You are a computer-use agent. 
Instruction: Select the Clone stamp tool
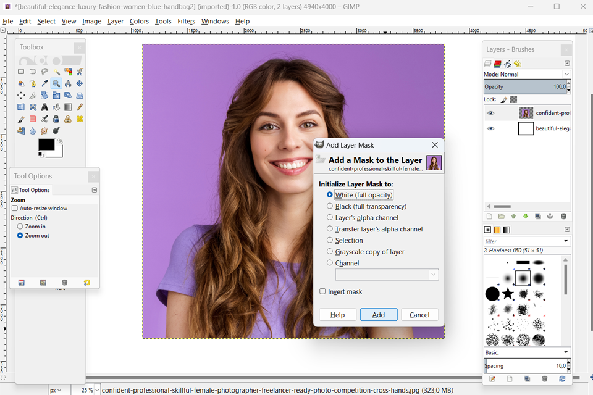pyautogui.click(x=68, y=119)
